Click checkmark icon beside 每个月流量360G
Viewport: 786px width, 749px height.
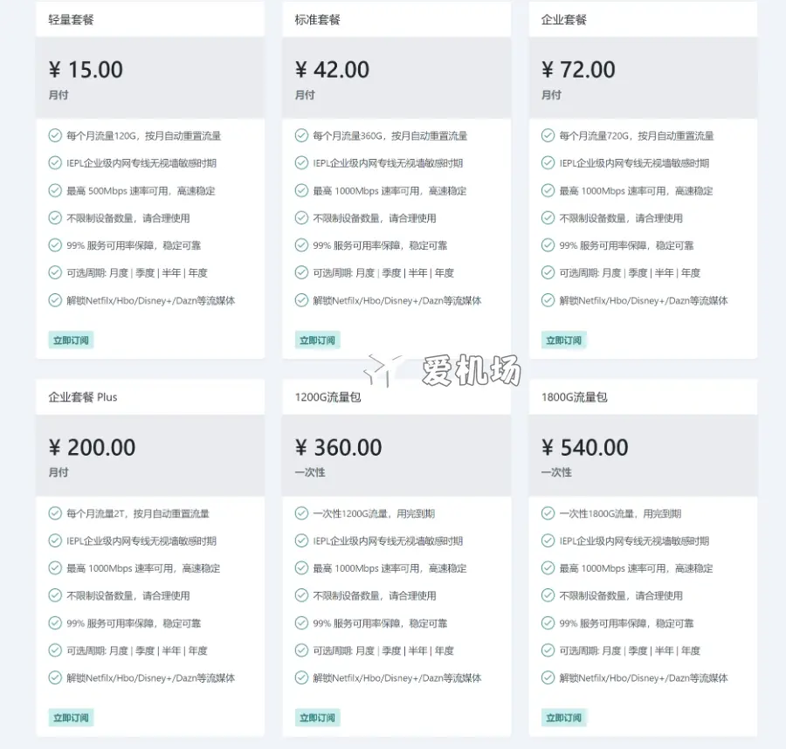point(301,135)
